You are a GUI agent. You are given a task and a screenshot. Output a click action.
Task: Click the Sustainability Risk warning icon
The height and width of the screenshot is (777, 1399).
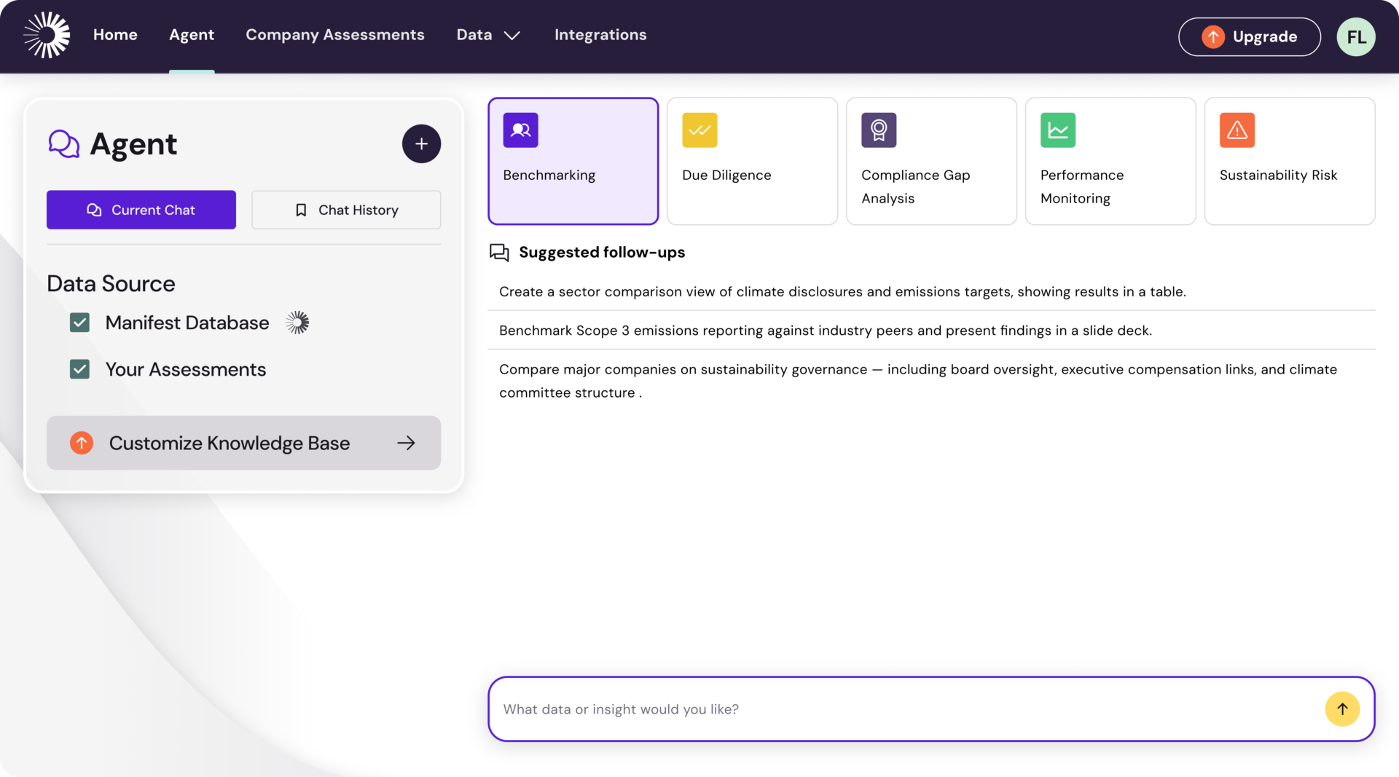[x=1237, y=130]
